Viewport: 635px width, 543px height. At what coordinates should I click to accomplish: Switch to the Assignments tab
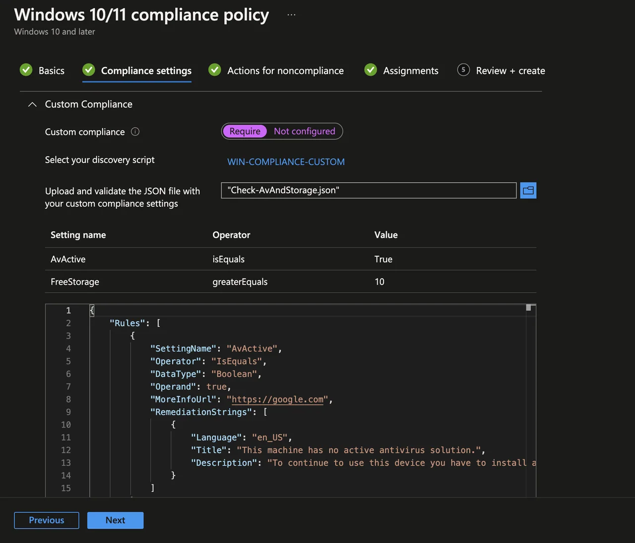411,71
